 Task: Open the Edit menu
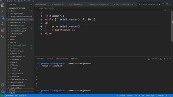pos(5,1)
